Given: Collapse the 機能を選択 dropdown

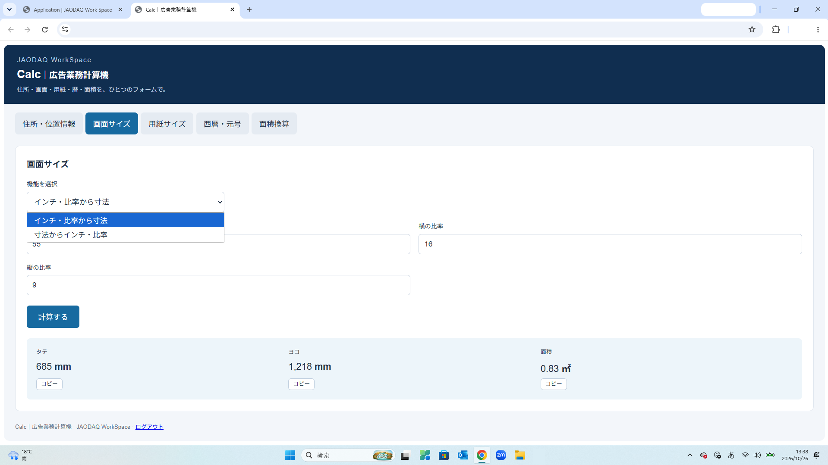Looking at the screenshot, I should 126,202.
